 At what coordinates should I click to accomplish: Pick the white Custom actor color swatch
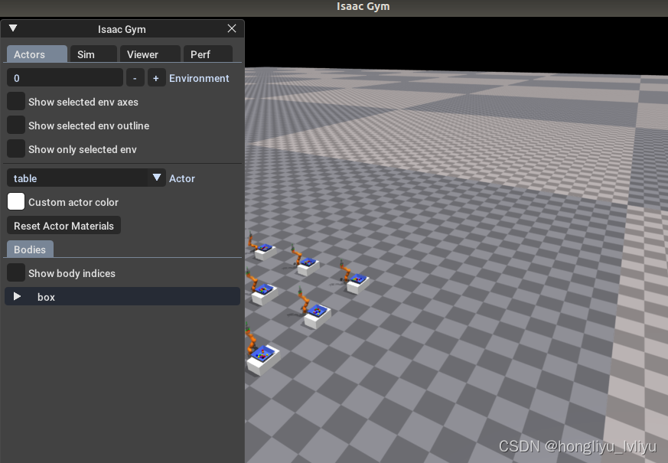(x=16, y=202)
